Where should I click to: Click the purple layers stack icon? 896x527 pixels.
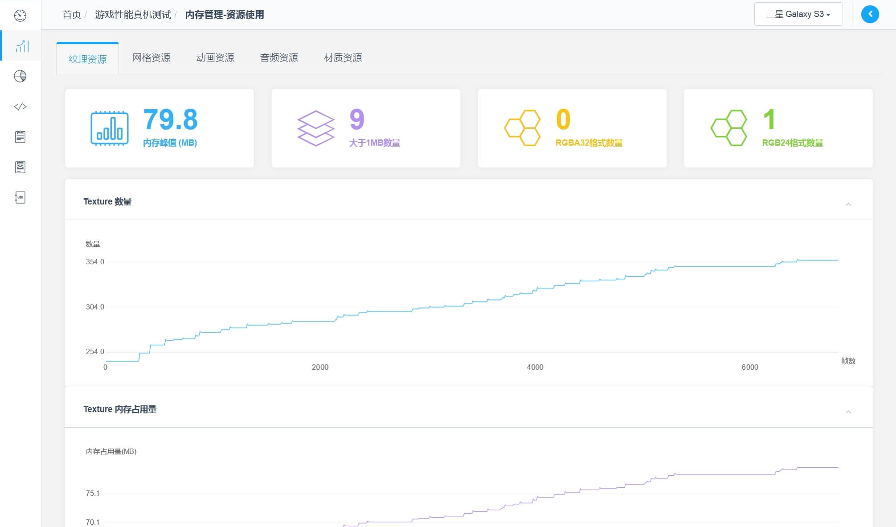315,128
